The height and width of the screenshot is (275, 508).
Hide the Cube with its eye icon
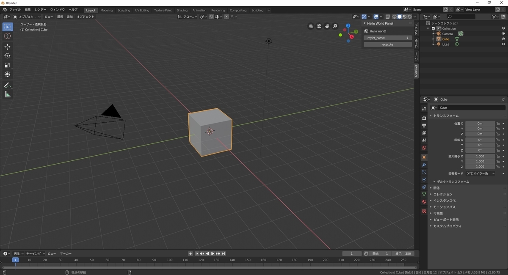click(503, 39)
